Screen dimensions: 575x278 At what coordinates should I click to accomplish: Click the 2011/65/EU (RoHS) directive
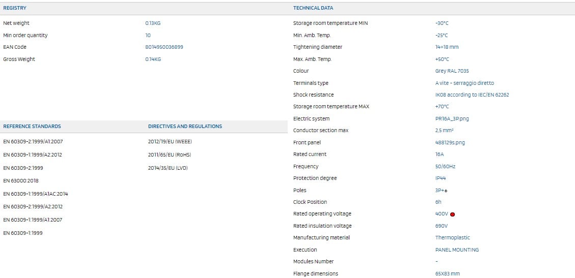(x=169, y=155)
